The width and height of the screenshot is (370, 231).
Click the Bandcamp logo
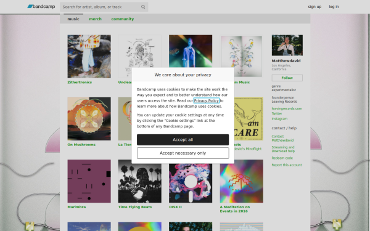(41, 7)
